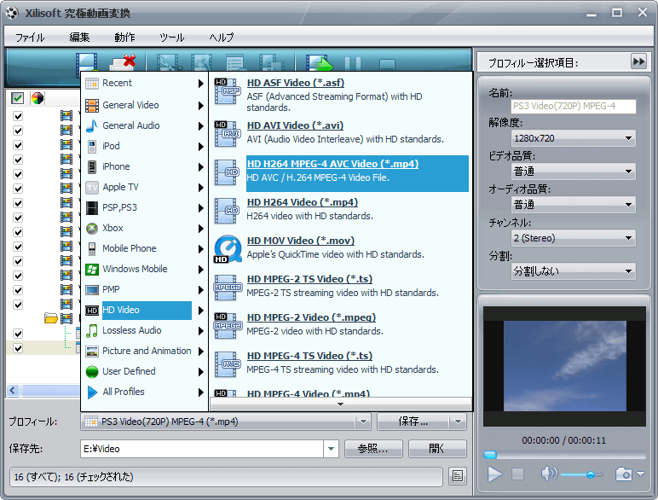Click the All Profiles blue arrow icon

click(92, 392)
